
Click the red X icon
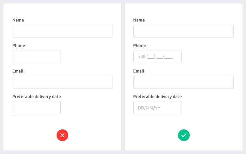click(62, 135)
